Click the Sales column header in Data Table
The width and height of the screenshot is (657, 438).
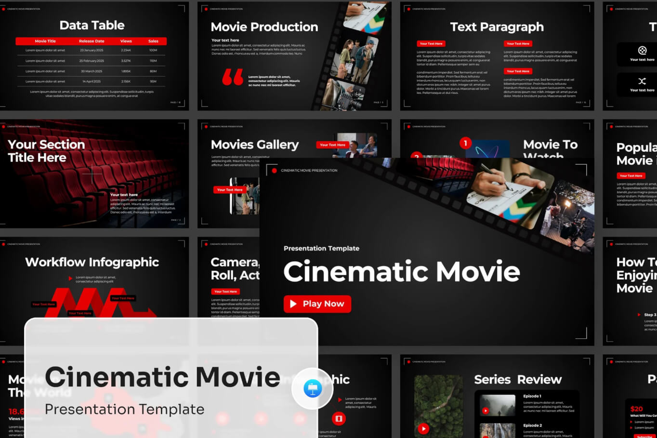[x=153, y=41]
